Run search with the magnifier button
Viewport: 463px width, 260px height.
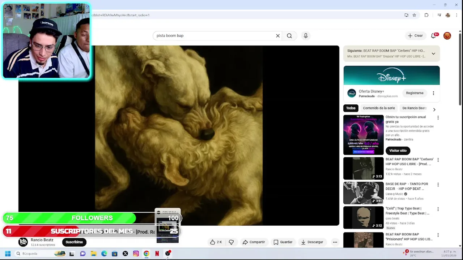[289, 36]
